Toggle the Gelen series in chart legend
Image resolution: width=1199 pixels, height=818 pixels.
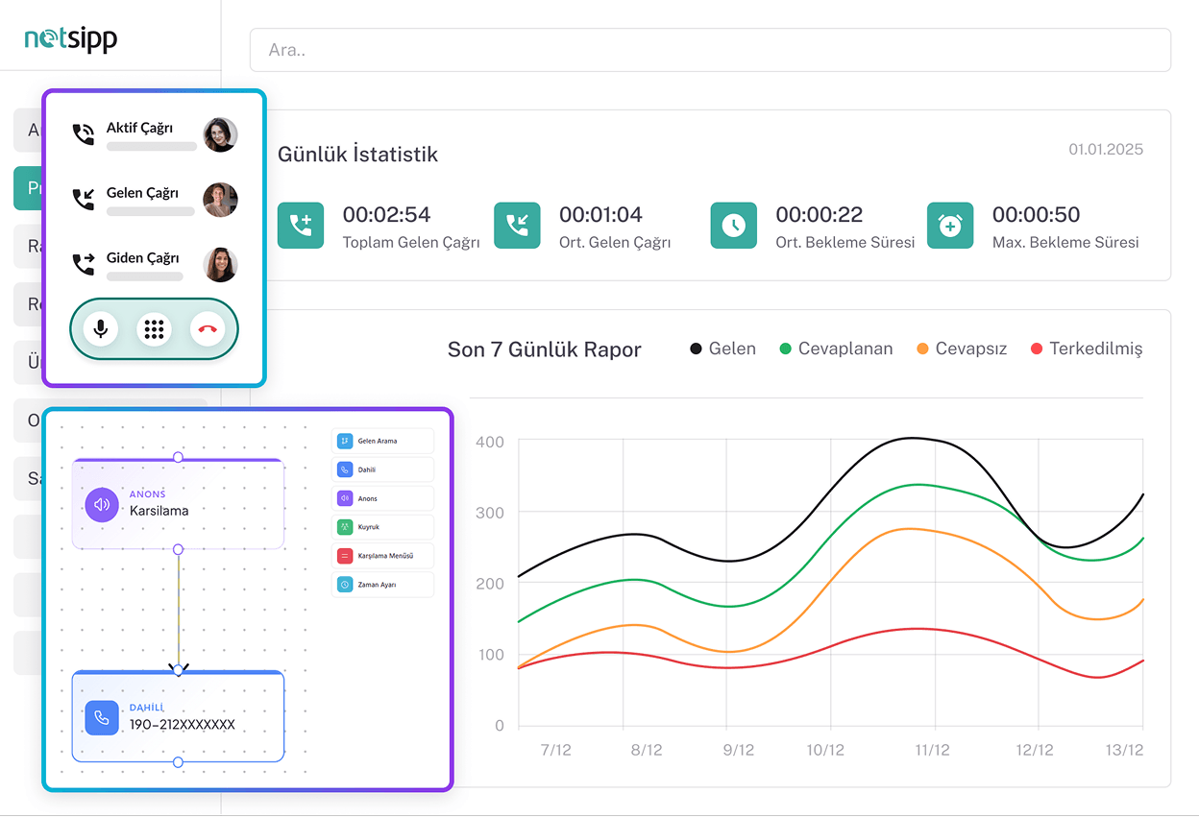pyautogui.click(x=723, y=349)
